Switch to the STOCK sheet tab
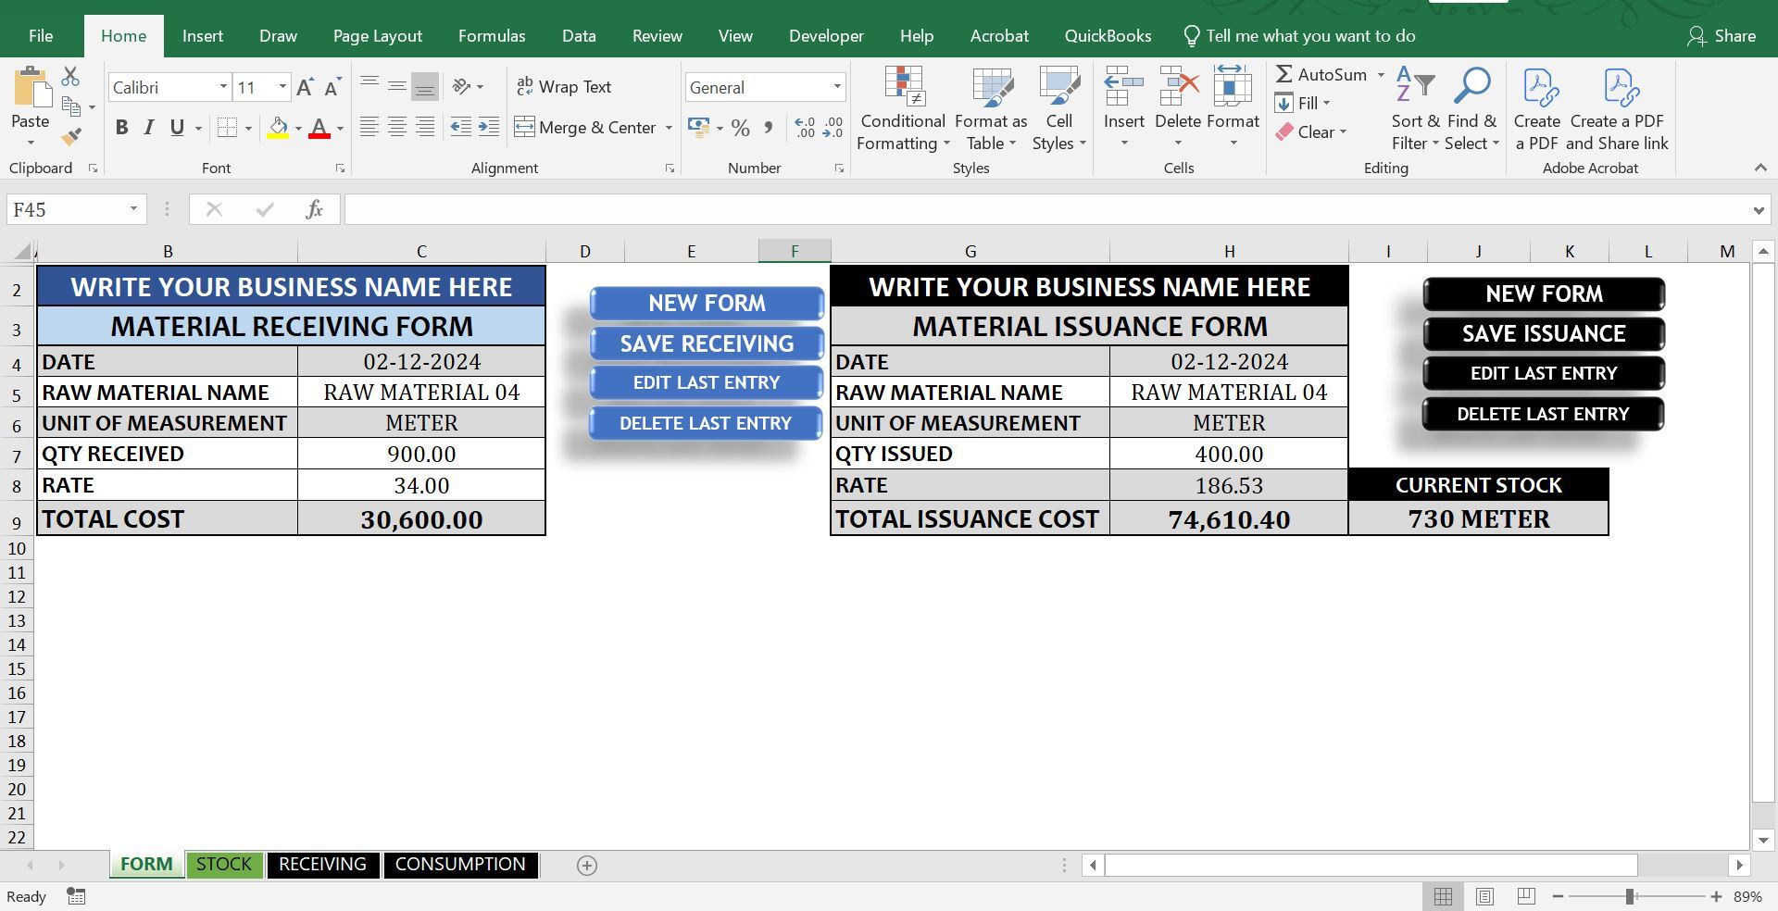1778x911 pixels. 223,865
